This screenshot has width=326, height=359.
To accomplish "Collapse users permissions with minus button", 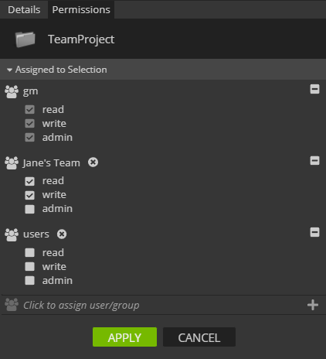I will point(314,232).
